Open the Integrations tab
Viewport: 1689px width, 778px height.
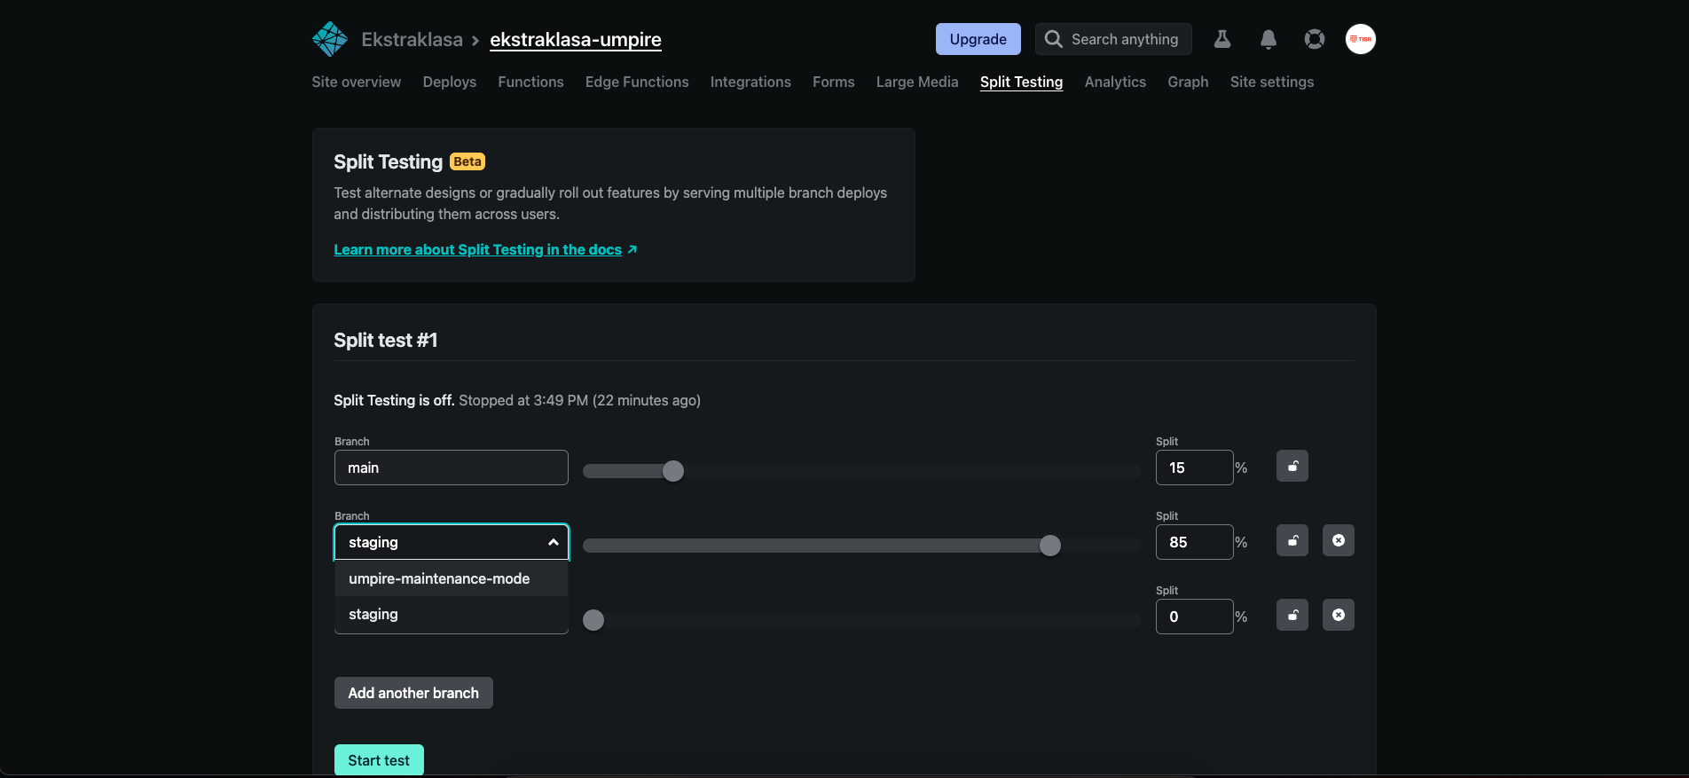(x=750, y=82)
